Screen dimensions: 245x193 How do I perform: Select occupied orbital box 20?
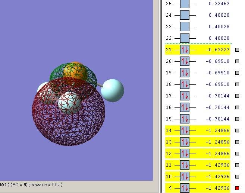[185, 61]
